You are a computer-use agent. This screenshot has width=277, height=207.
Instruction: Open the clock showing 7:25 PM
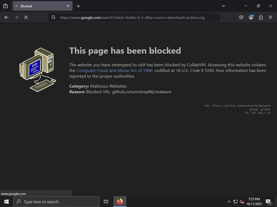coord(254,202)
